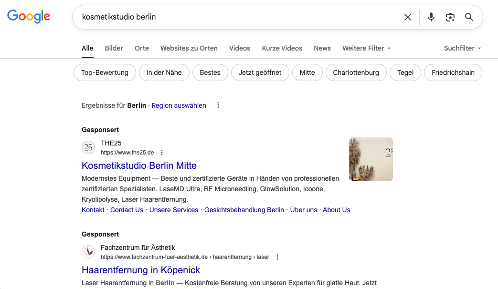Click the first Gesponsert label above THE25
The width and height of the screenshot is (498, 289).
[x=100, y=130]
